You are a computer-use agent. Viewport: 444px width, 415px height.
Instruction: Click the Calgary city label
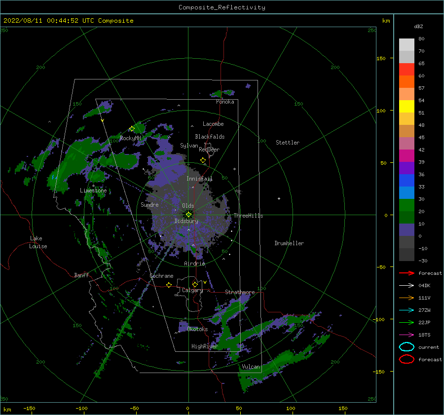192,290
